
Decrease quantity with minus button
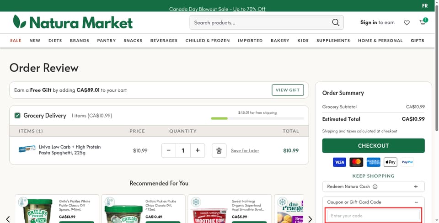tap(169, 150)
